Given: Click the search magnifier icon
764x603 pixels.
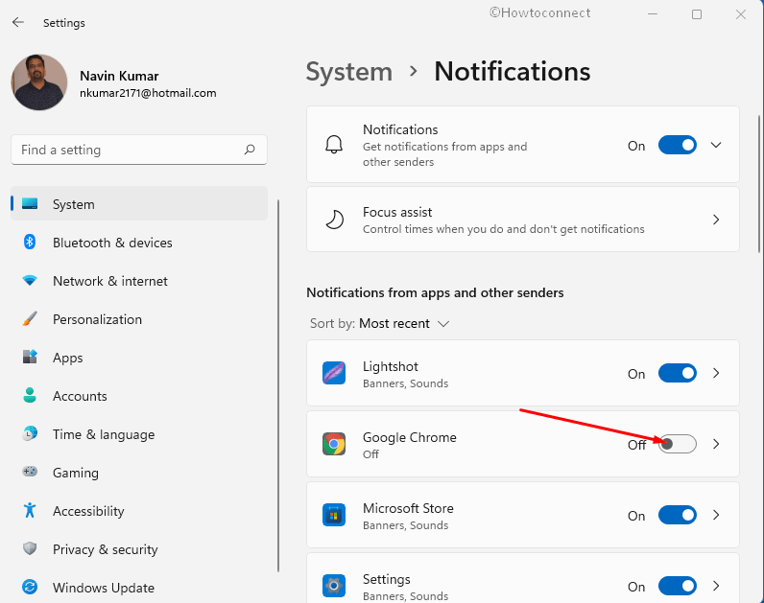Looking at the screenshot, I should tap(250, 150).
